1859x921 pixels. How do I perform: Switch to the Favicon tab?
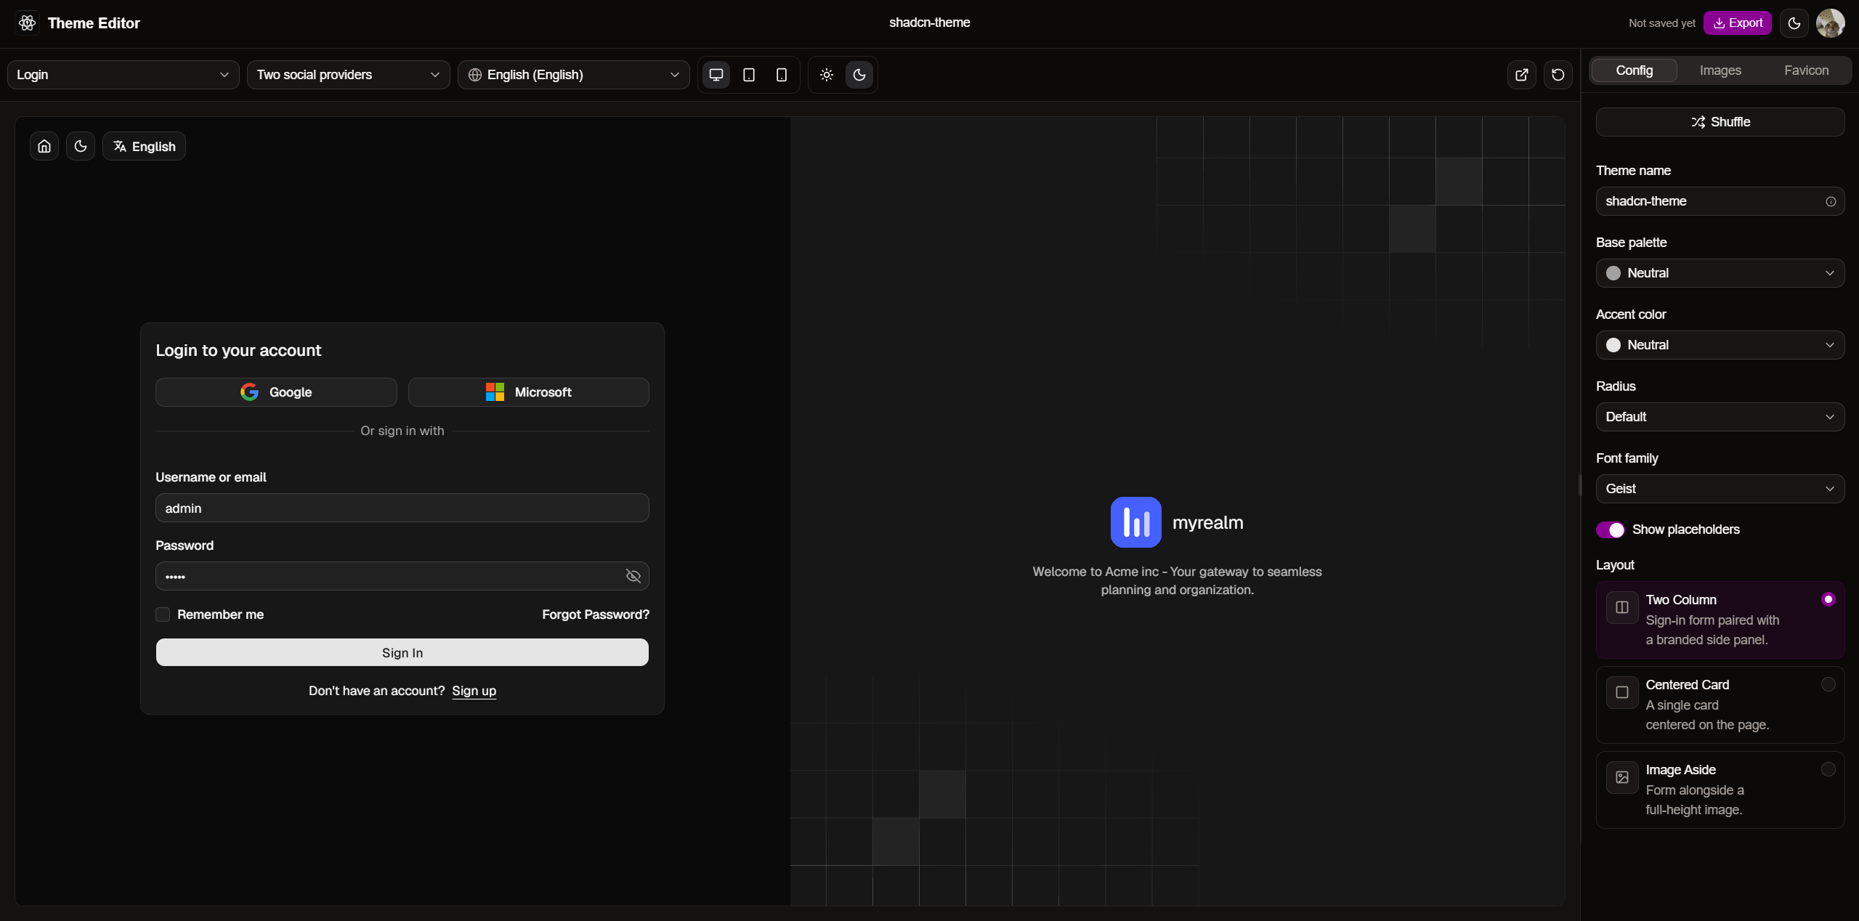[1807, 70]
